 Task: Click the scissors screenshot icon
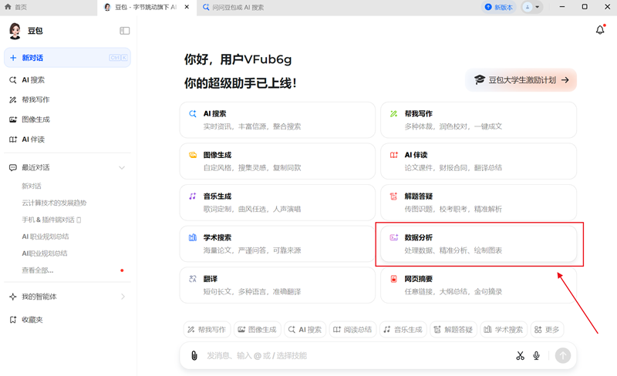520,355
